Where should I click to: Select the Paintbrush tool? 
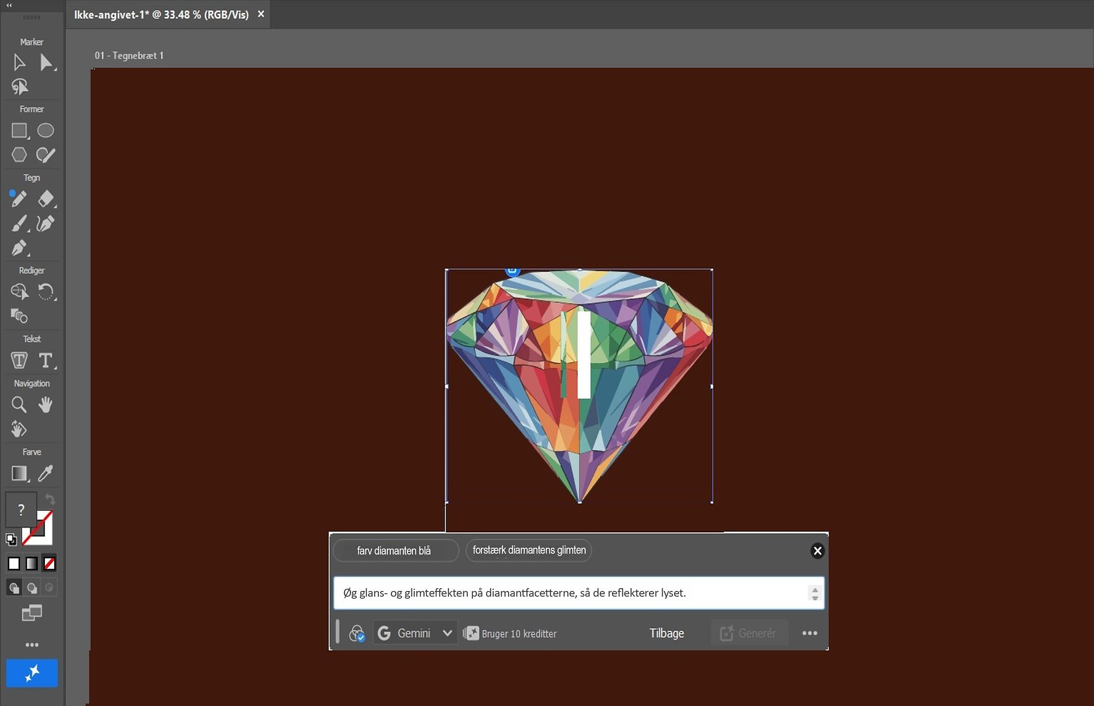click(x=19, y=223)
